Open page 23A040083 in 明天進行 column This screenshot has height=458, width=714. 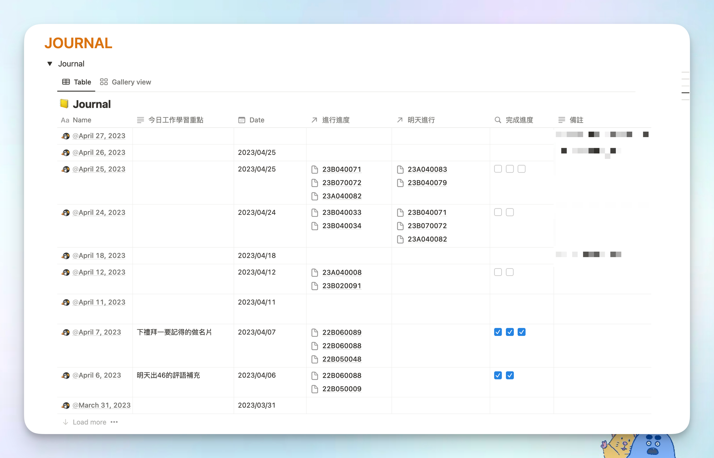pos(427,170)
